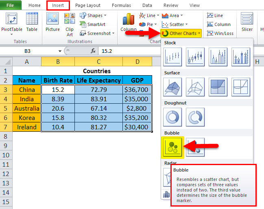This screenshot has height=209, width=264.
Task: Switch to the Page Layout tab
Action: pos(88,5)
